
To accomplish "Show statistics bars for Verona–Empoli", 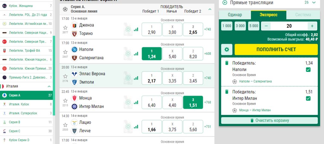I will (x=136, y=78).
